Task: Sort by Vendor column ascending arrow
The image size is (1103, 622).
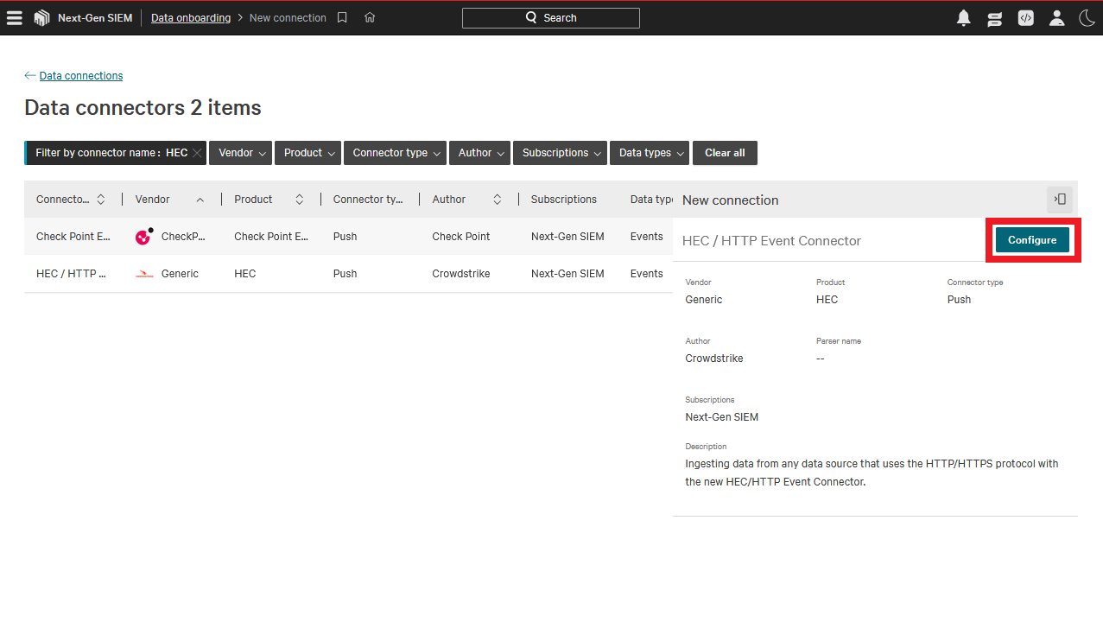Action: (200, 200)
